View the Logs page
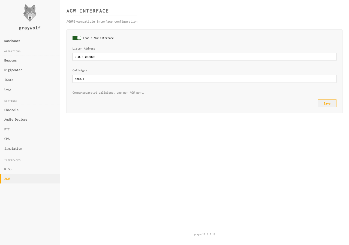Screen dimensions: 349x245 (x=8, y=89)
